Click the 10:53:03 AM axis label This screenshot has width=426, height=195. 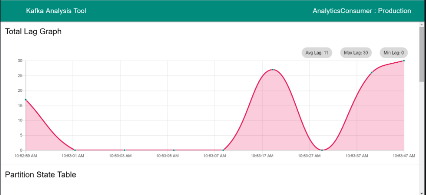[x=121, y=156]
